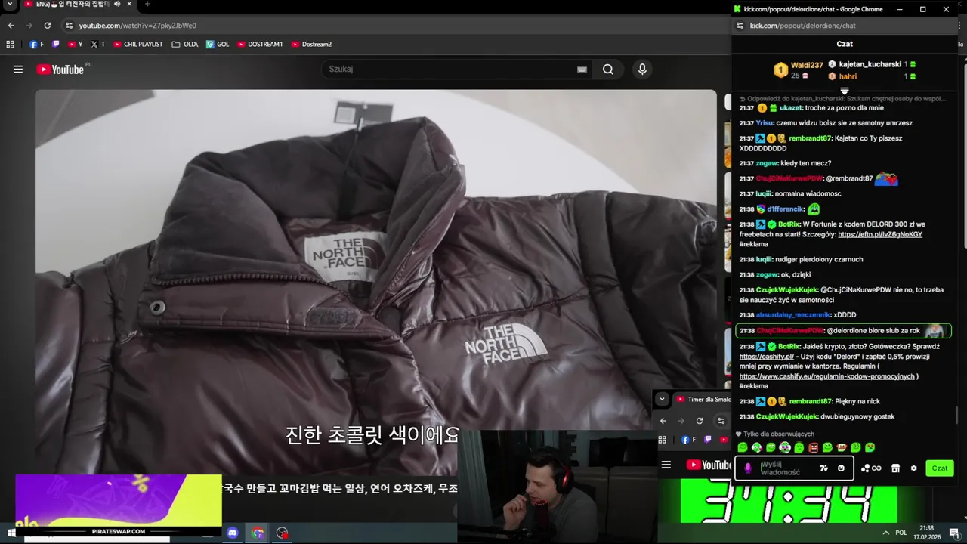
Task: Click username Yrisu in chat
Action: pyautogui.click(x=765, y=123)
